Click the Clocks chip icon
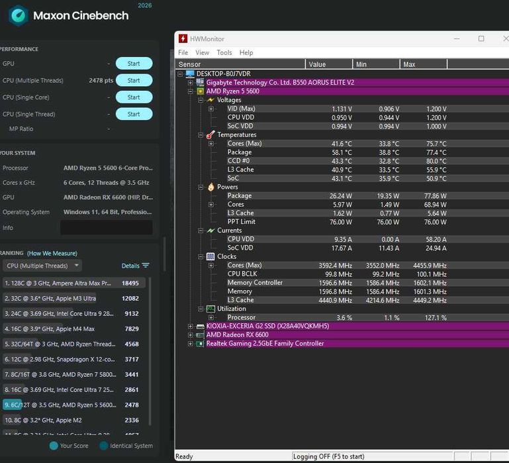Viewport: 509px width, 463px height. tap(210, 257)
